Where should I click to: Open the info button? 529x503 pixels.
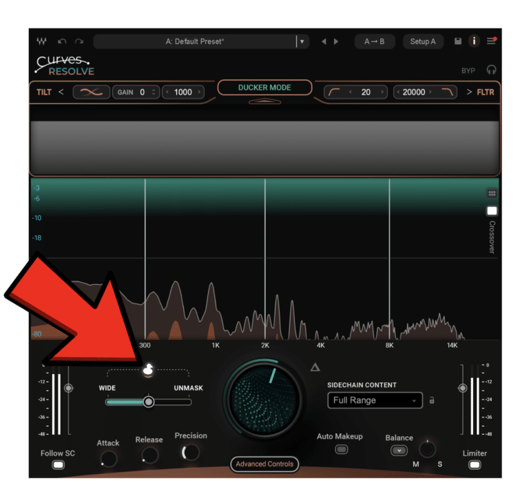(474, 41)
